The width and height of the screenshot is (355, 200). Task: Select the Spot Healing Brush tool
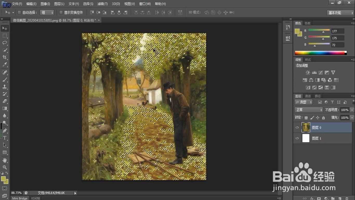5,72
